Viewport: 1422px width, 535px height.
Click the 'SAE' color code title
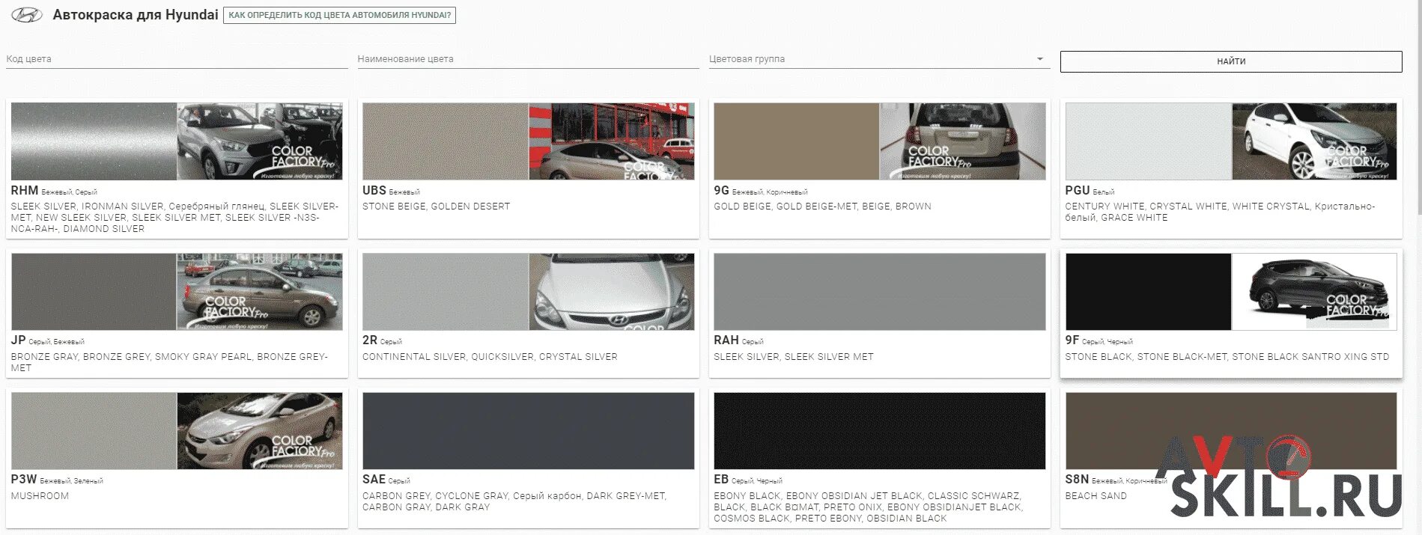coord(374,480)
